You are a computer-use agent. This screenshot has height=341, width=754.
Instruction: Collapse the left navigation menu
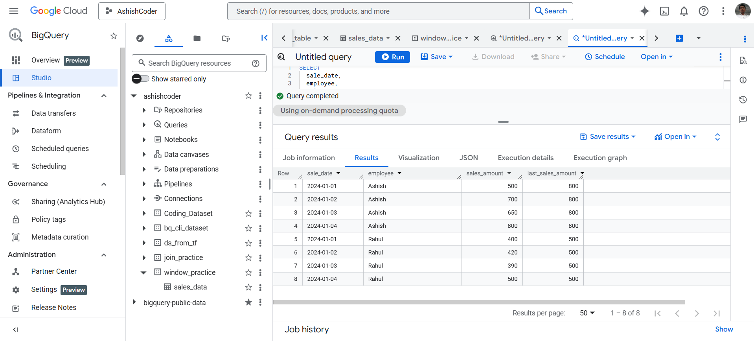[x=15, y=330]
